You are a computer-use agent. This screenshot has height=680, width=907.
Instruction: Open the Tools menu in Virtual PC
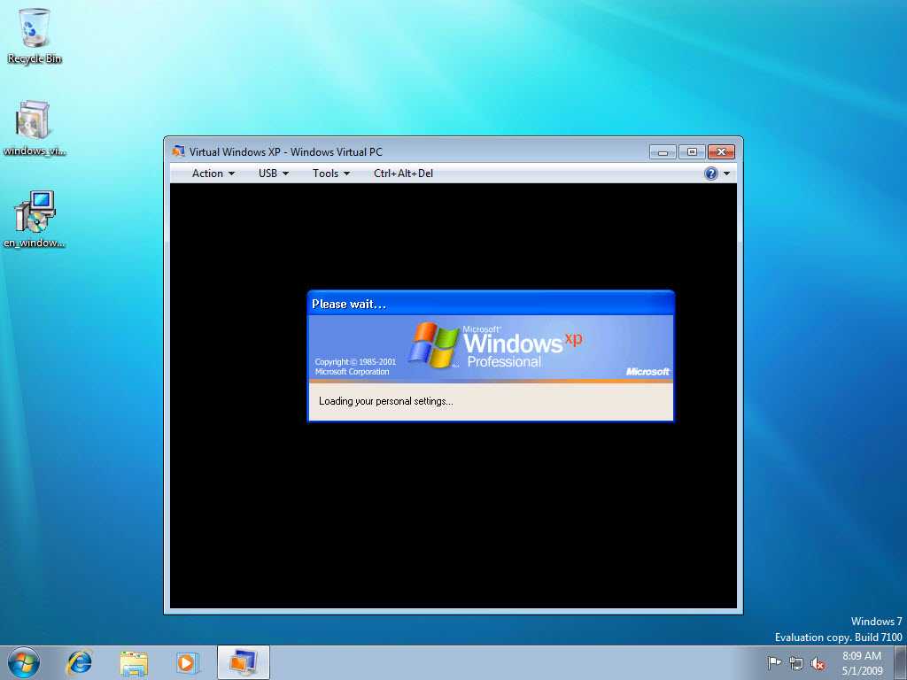click(331, 174)
